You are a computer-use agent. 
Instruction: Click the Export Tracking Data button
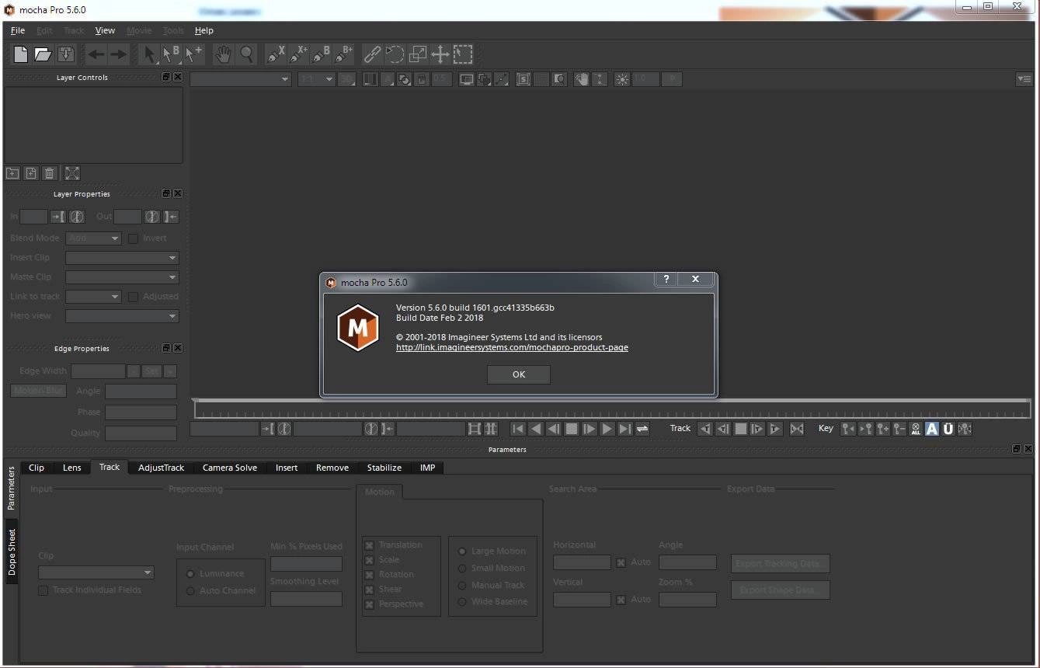[x=781, y=564]
